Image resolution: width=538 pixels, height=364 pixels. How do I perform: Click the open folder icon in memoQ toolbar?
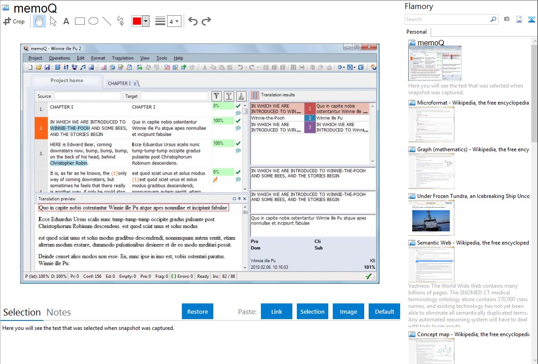coord(39,67)
